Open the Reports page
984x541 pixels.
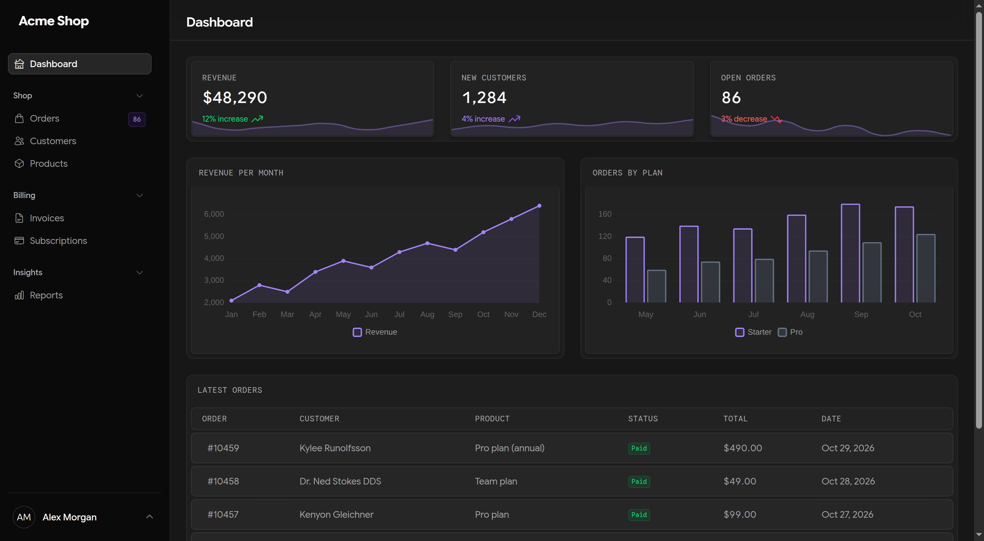tap(79, 295)
